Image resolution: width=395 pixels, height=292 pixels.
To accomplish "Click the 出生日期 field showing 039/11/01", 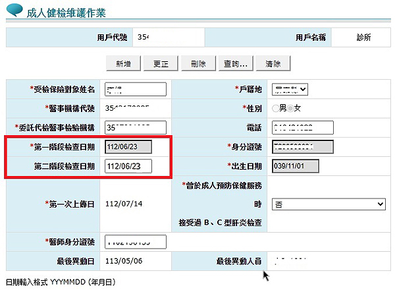I will click(295, 165).
